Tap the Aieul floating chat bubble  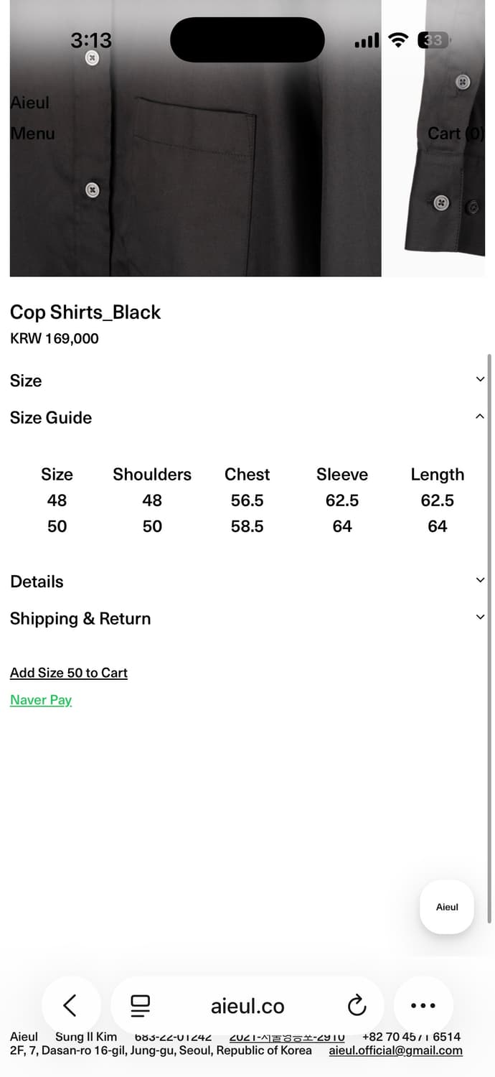[x=447, y=907]
